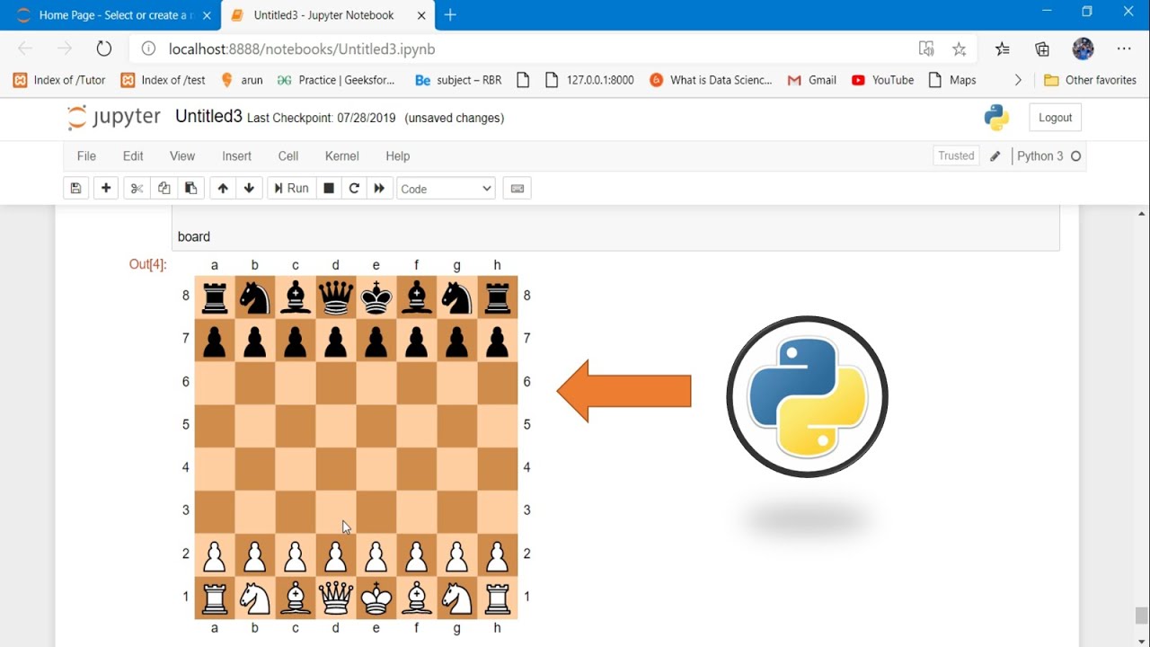This screenshot has width=1150, height=647.
Task: Open the command palette keyboard icon
Action: 517,188
